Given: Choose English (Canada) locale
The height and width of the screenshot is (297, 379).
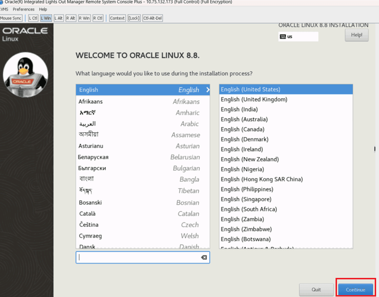Looking at the screenshot, I should [286, 129].
